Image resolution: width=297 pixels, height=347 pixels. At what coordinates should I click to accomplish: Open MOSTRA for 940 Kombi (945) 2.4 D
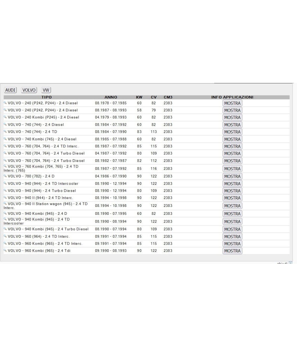click(232, 214)
